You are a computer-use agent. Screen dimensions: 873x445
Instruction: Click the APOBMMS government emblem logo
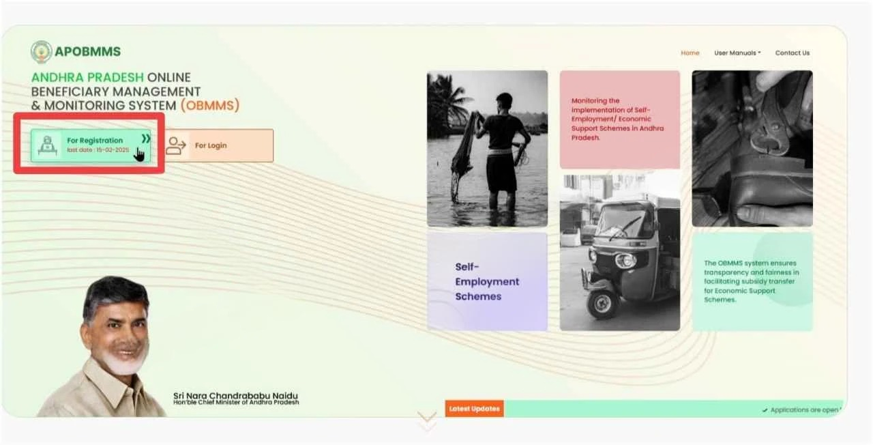coord(42,52)
